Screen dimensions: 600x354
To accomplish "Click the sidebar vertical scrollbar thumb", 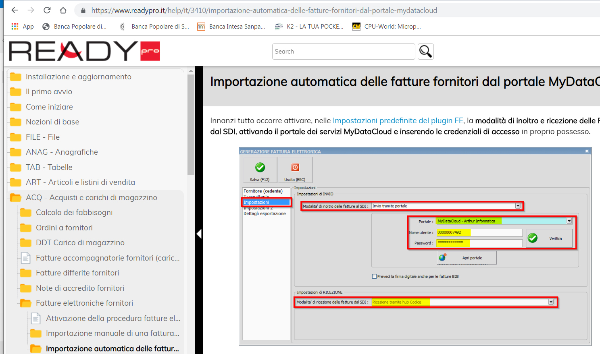I will click(x=191, y=124).
